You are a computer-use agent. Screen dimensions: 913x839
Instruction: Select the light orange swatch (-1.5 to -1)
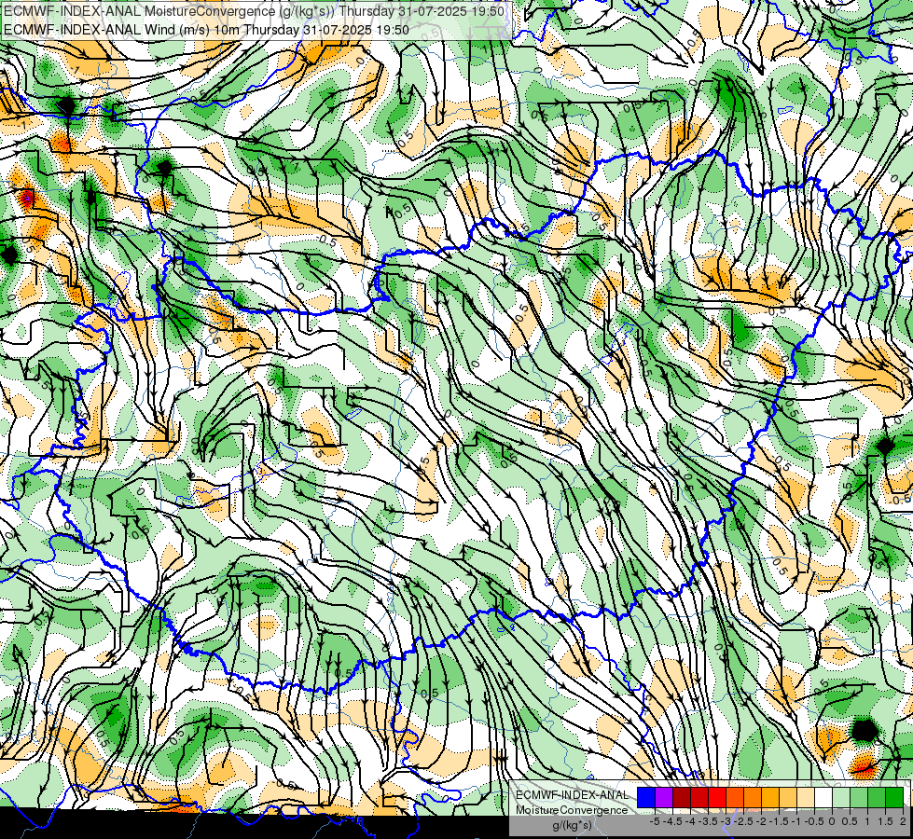[x=788, y=798]
